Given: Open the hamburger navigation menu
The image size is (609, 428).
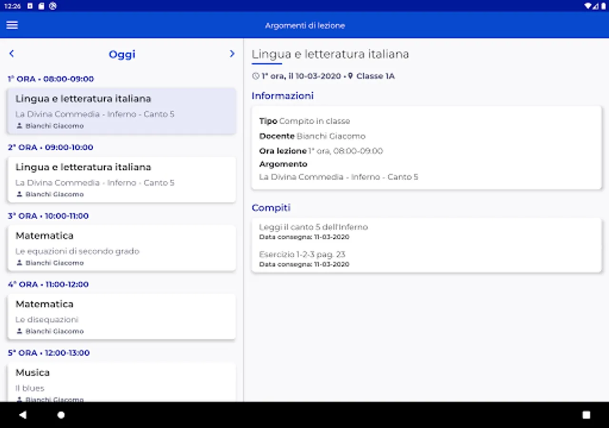Looking at the screenshot, I should [12, 25].
